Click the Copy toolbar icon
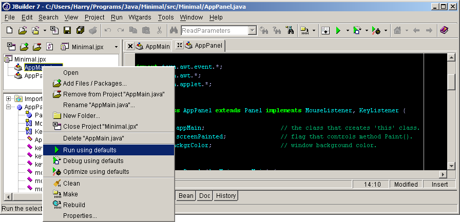The width and height of the screenshot is (460, 222). click(x=133, y=30)
